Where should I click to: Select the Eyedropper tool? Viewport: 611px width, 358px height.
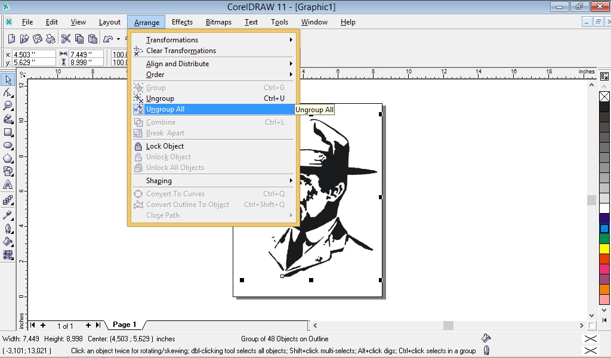pyautogui.click(x=8, y=215)
